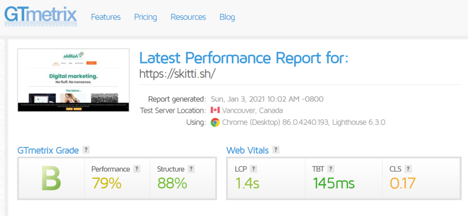468x216 pixels.
Task: Click the Web Vitals section title
Action: (x=247, y=150)
